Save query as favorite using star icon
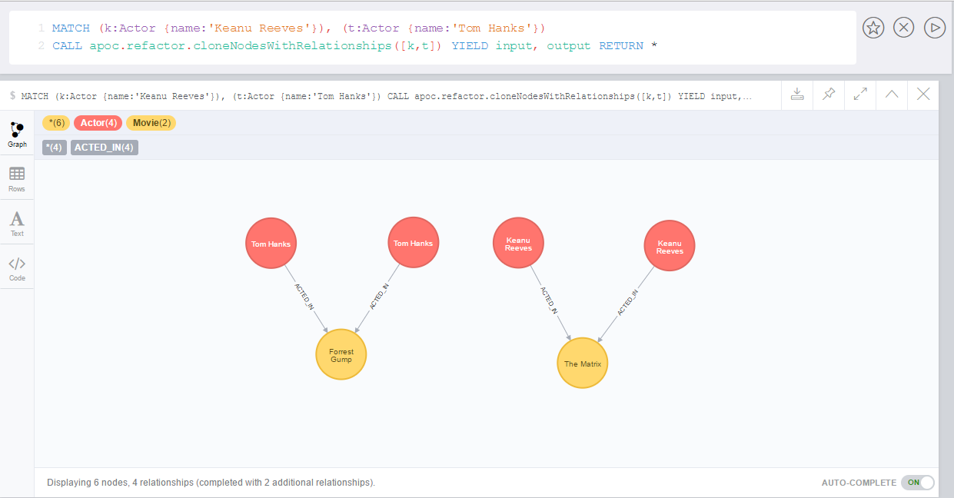This screenshot has height=498, width=954. 873,28
